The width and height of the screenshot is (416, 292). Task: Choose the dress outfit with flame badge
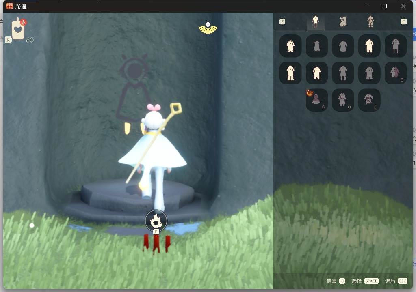(317, 100)
